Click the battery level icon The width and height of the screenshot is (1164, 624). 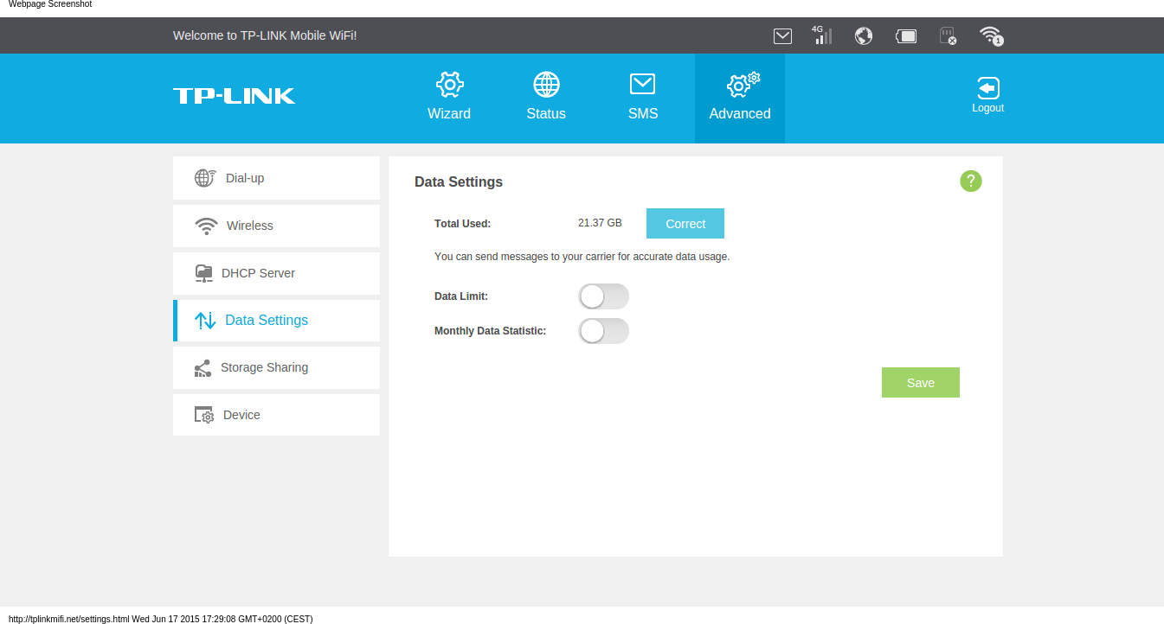tap(906, 35)
